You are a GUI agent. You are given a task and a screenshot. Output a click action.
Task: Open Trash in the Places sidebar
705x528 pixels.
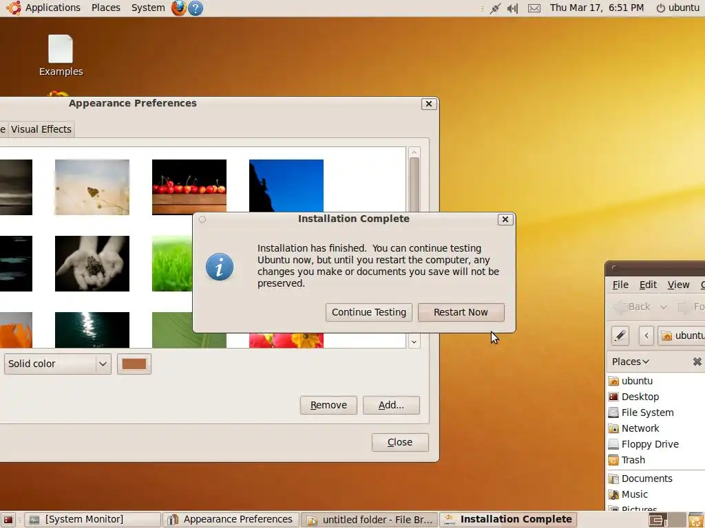627,460
